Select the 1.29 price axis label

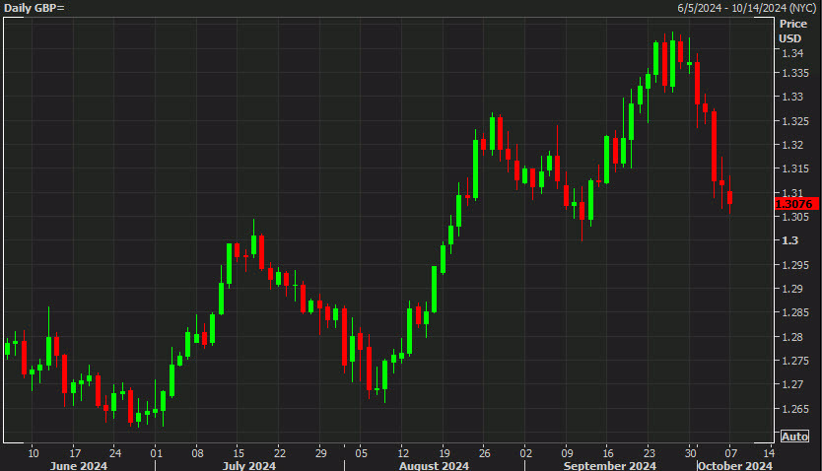click(x=792, y=289)
